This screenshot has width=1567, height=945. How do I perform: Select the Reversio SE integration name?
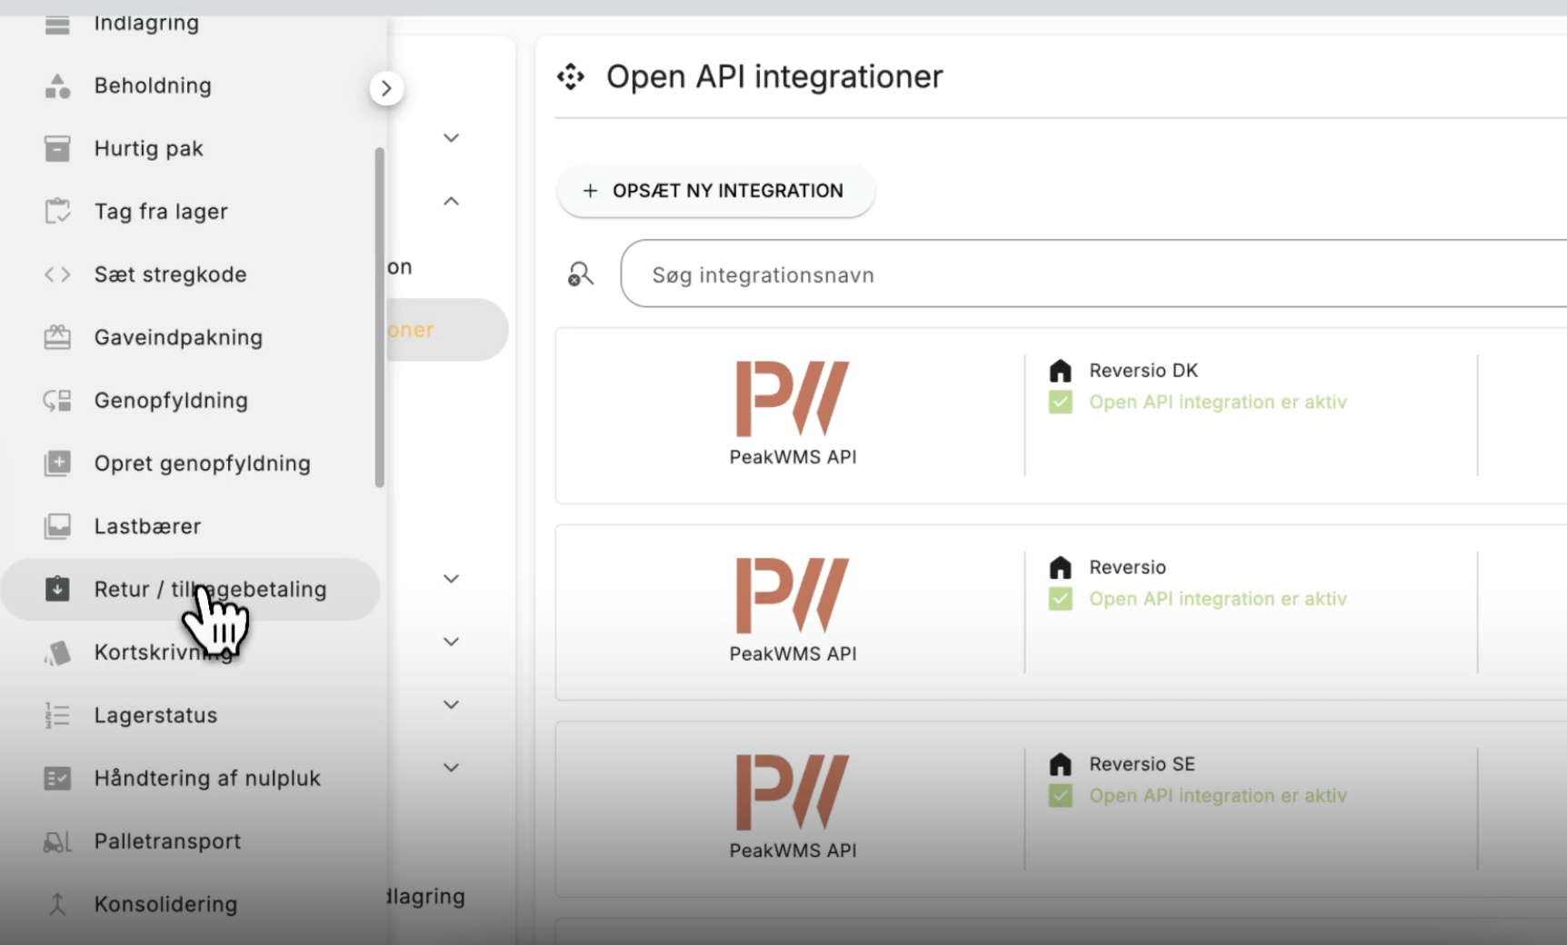tap(1143, 764)
